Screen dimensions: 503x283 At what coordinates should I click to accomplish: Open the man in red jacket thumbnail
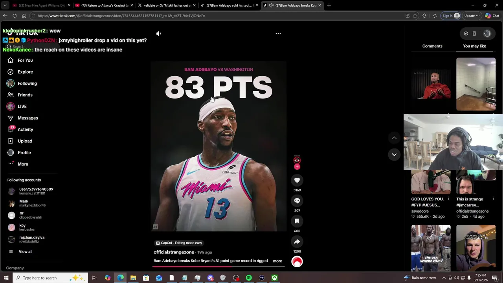(x=431, y=84)
